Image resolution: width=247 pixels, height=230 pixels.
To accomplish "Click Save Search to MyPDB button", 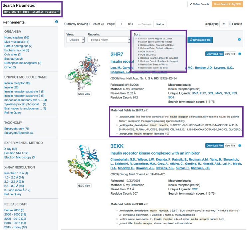I will coord(227,4).
